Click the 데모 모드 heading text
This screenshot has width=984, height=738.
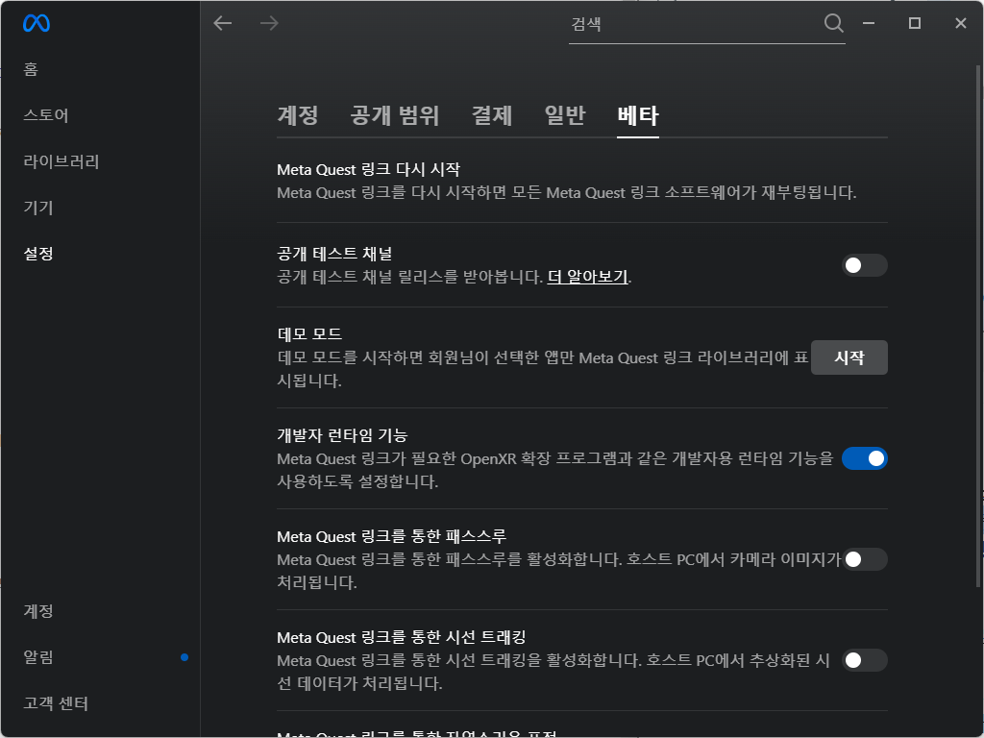click(309, 333)
